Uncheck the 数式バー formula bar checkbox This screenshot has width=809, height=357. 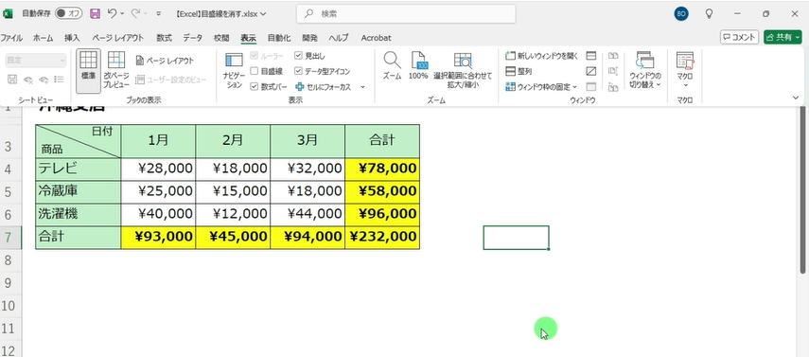pyautogui.click(x=254, y=87)
